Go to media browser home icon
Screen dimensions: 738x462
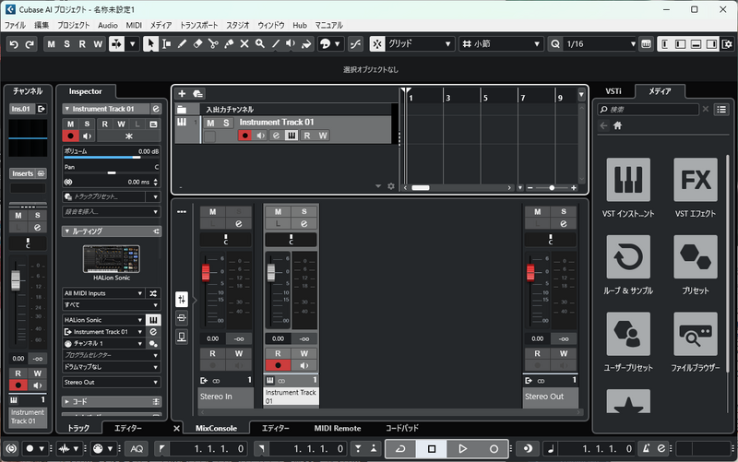click(617, 125)
